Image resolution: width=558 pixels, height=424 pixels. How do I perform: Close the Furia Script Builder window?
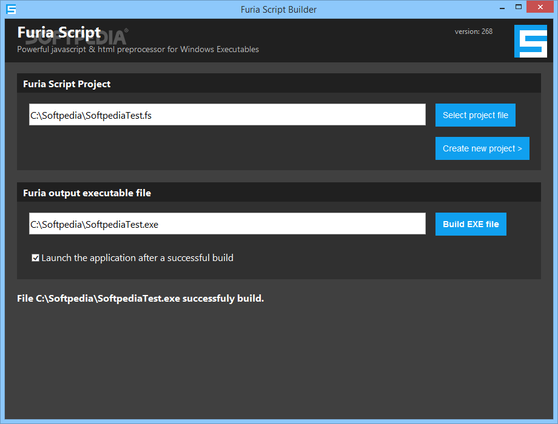click(x=540, y=7)
